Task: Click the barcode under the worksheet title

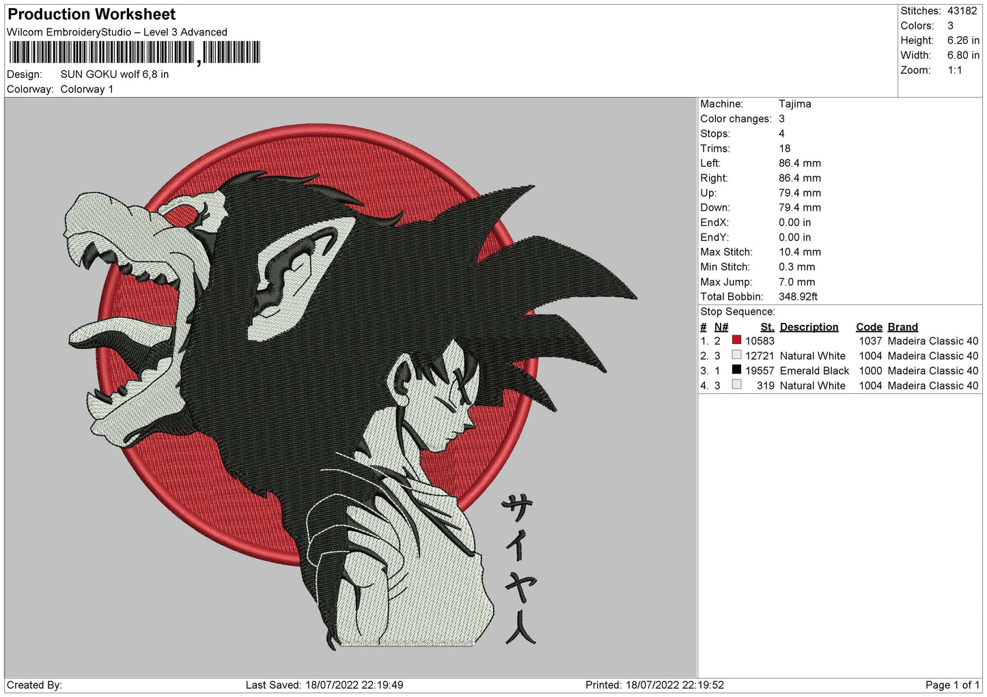Action: click(x=135, y=53)
